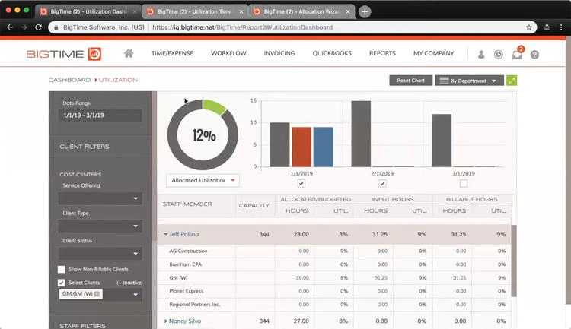Enable the 3/1/2019 chart checkbox
This screenshot has width=571, height=329.
point(463,184)
